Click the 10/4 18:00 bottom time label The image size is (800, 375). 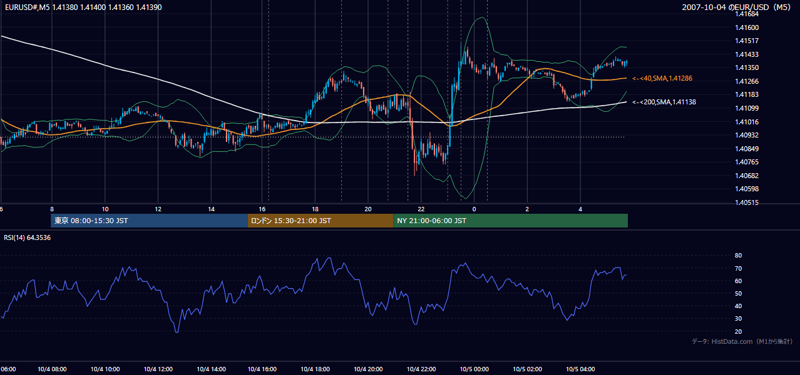(x=315, y=369)
